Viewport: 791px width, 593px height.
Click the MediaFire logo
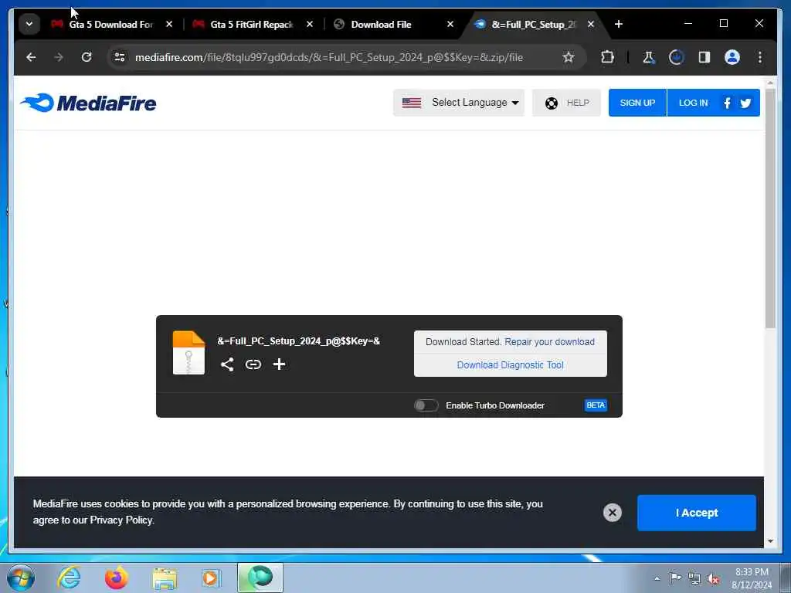pos(88,103)
